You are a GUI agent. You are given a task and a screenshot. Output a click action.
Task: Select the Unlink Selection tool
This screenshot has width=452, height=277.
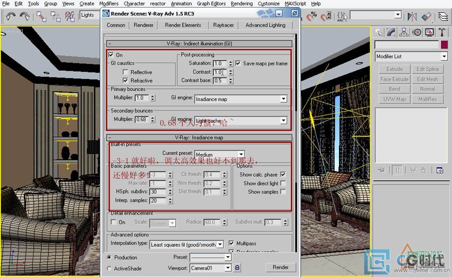[55, 17]
